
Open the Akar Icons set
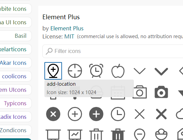coord(13,63)
